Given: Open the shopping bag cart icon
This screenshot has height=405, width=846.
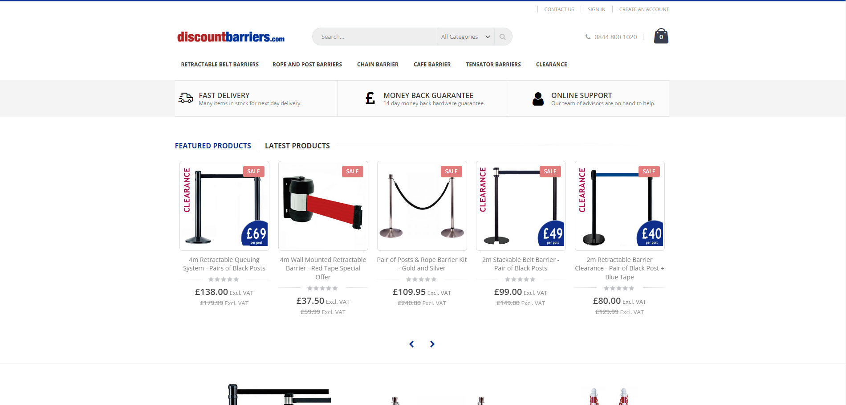Looking at the screenshot, I should (661, 36).
